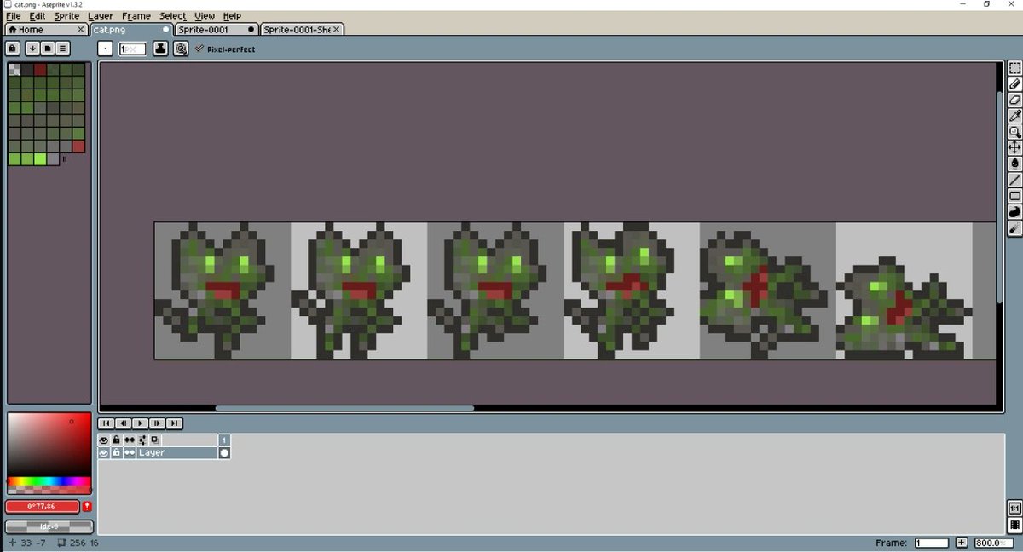Click the background color Idx-0 button
This screenshot has width=1023, height=552.
[49, 526]
